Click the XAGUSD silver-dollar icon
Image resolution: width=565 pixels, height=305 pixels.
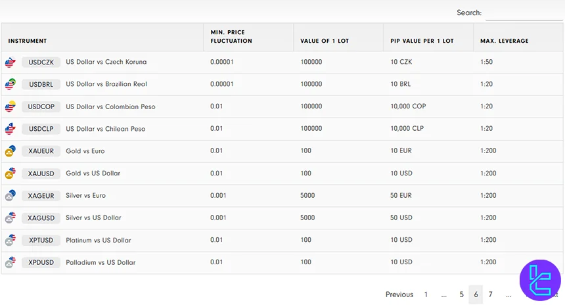10,218
